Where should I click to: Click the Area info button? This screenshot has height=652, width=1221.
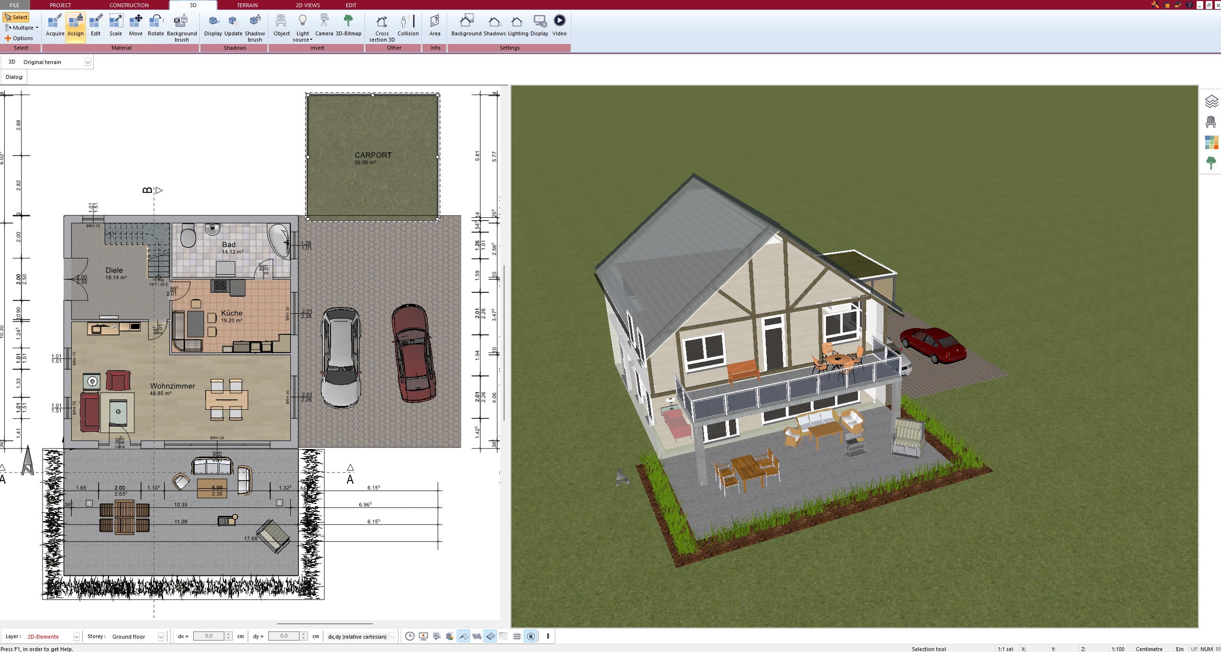tap(434, 25)
